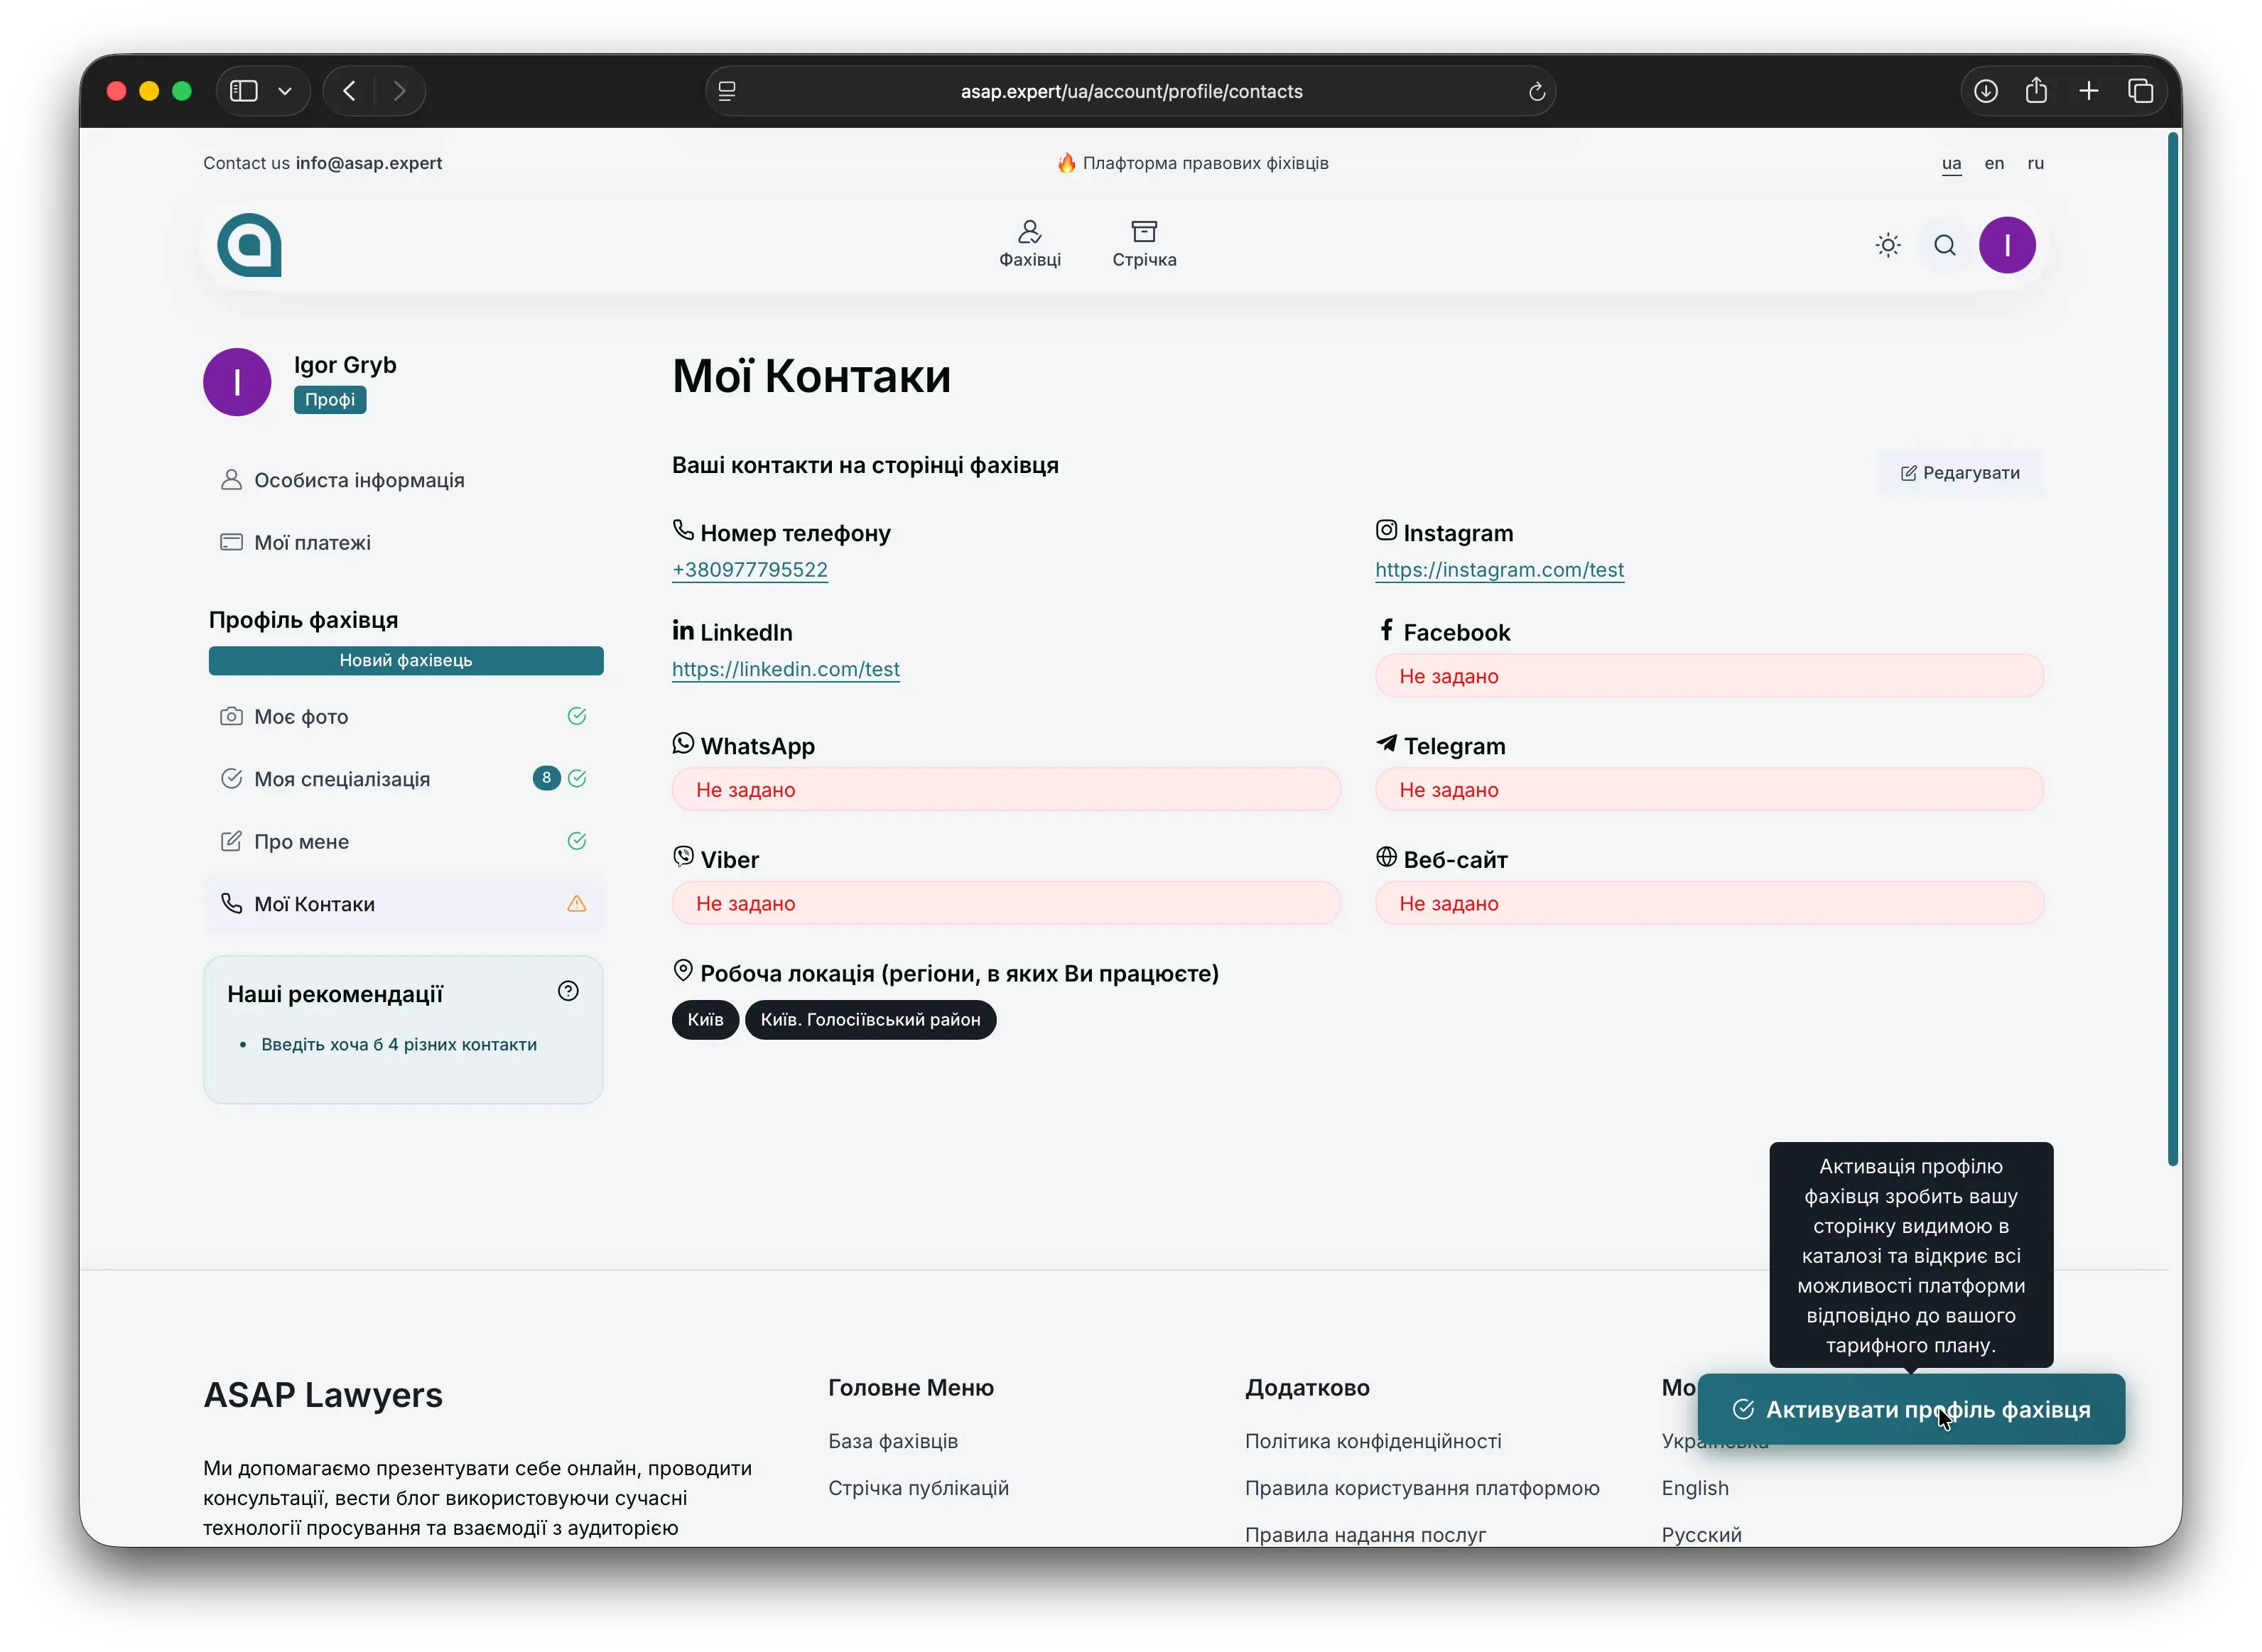Switch the language to ru
Viewport: 2262px width, 1652px height.
pos(2035,163)
